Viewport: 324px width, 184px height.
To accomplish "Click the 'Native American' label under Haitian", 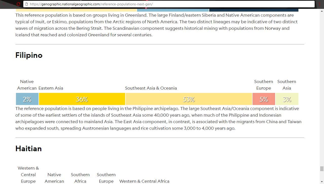I will (54, 178).
